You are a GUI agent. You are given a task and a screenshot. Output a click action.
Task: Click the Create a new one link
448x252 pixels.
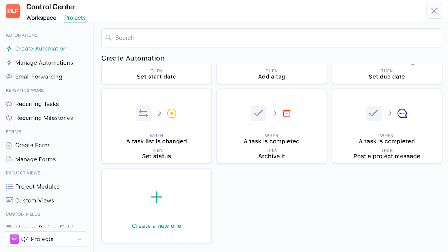point(156,226)
